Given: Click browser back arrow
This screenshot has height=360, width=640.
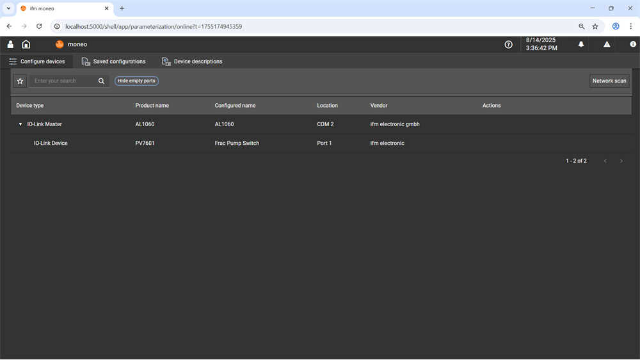Looking at the screenshot, I should (x=9, y=26).
